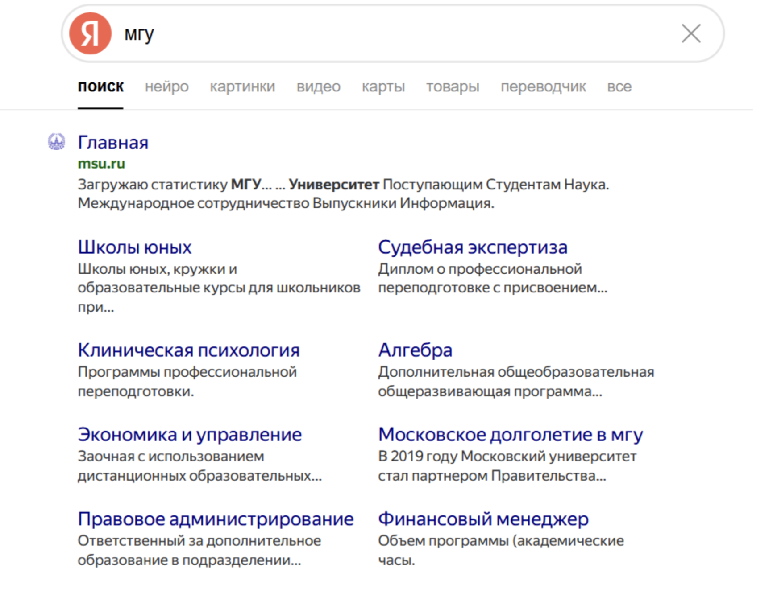Click description 'Заочная с использованием'
Image resolution: width=773 pixels, height=601 pixels.
(171, 456)
